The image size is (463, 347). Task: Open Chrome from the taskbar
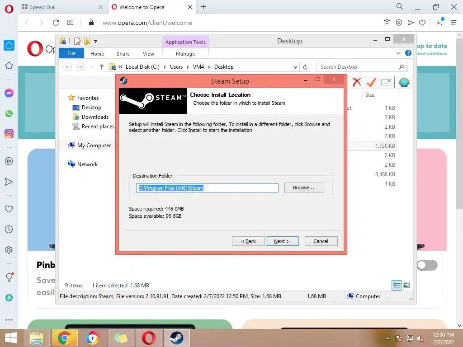point(64,338)
